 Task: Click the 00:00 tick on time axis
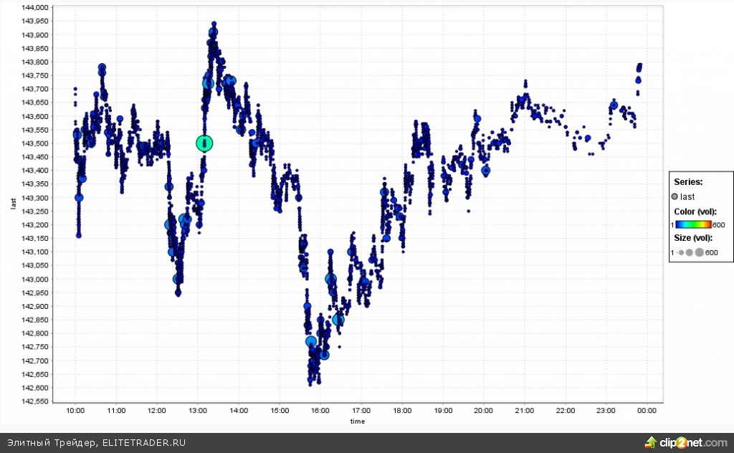647,411
